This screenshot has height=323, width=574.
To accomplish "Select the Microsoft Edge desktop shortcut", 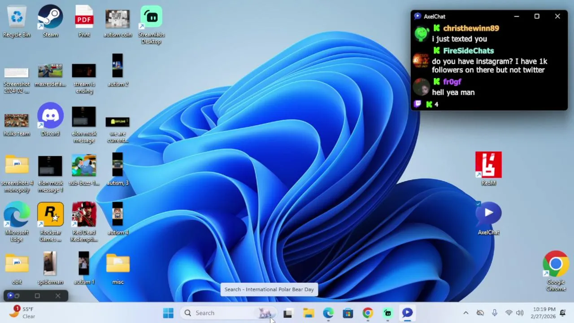I will pos(17,222).
